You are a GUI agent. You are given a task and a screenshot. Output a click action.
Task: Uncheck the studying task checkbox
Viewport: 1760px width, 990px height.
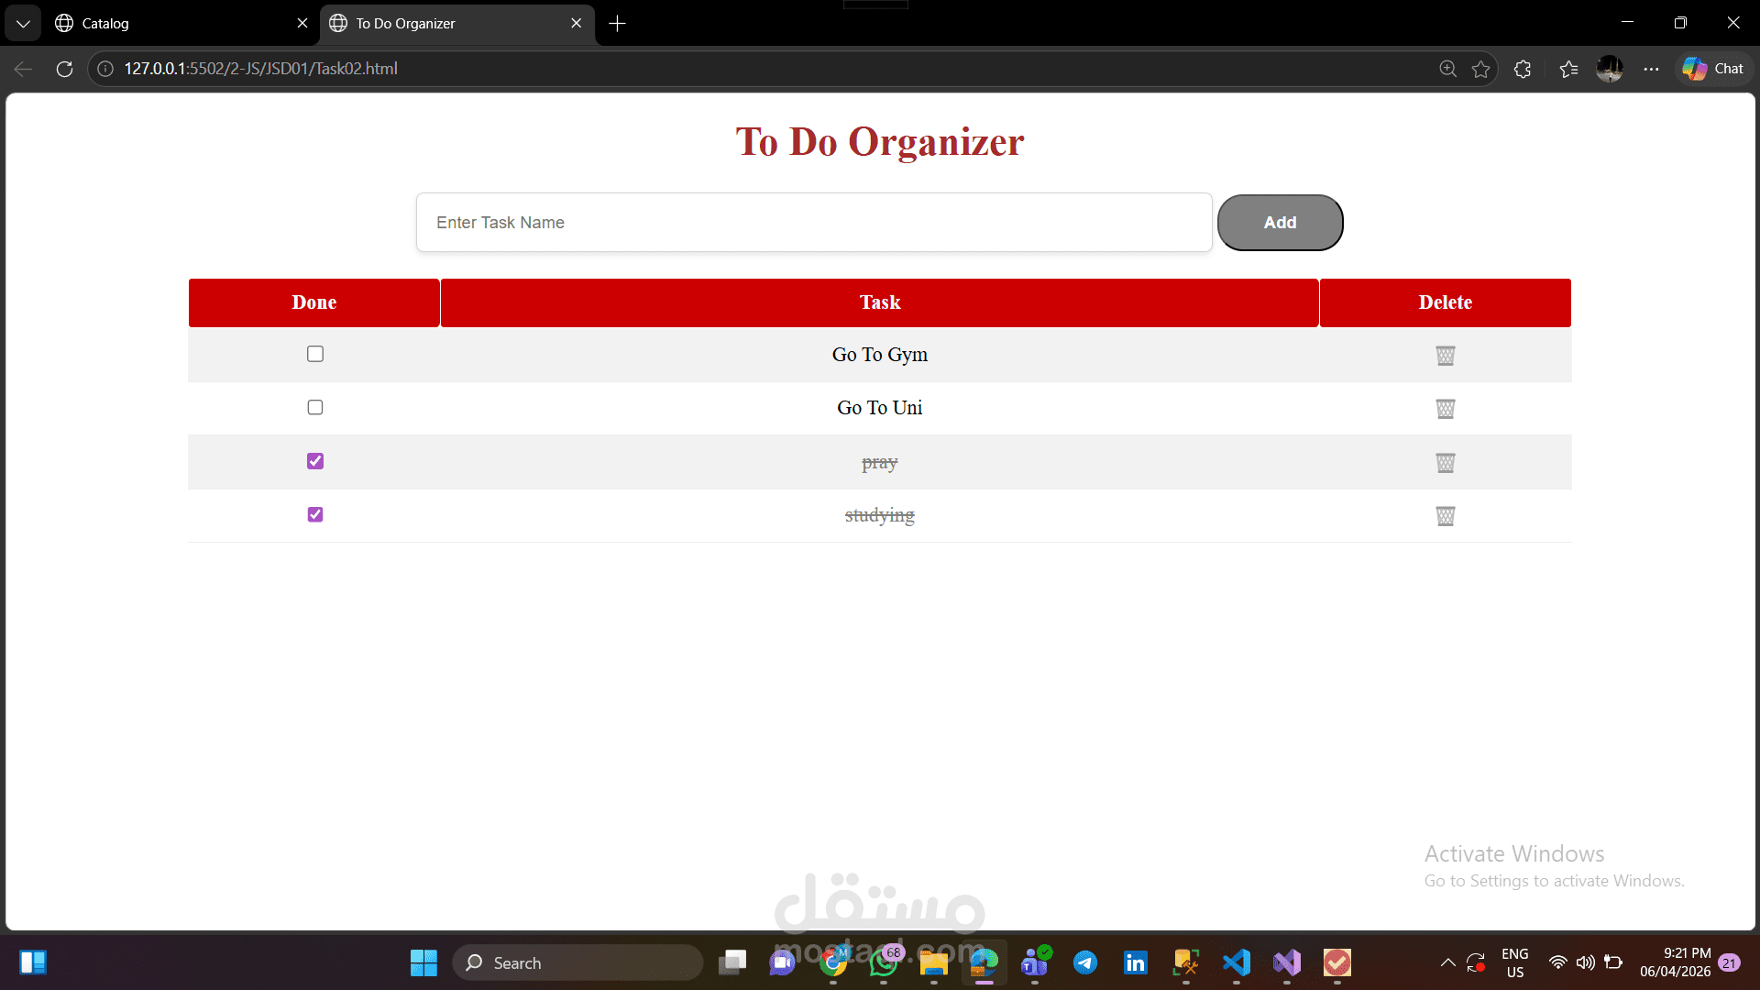coord(315,514)
